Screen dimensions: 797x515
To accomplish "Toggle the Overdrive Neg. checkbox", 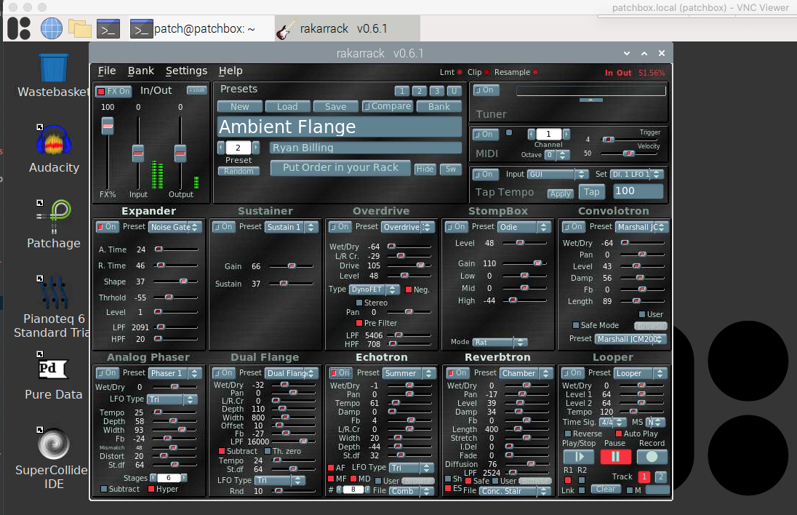I will [409, 290].
